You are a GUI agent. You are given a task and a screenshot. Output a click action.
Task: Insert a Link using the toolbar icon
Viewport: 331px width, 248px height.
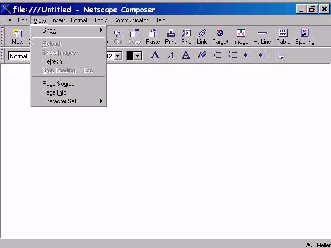[202, 37]
